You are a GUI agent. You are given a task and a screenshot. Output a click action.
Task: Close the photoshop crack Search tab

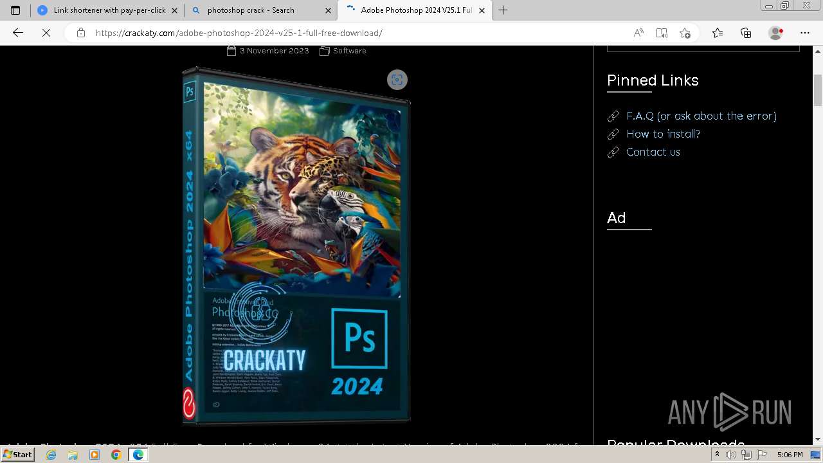[x=328, y=10]
